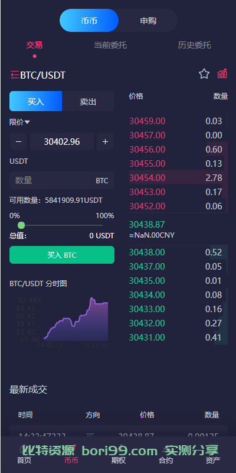This screenshot has width=236, height=473.
Task: Select ask price 30454.00 in order book
Action: [147, 178]
